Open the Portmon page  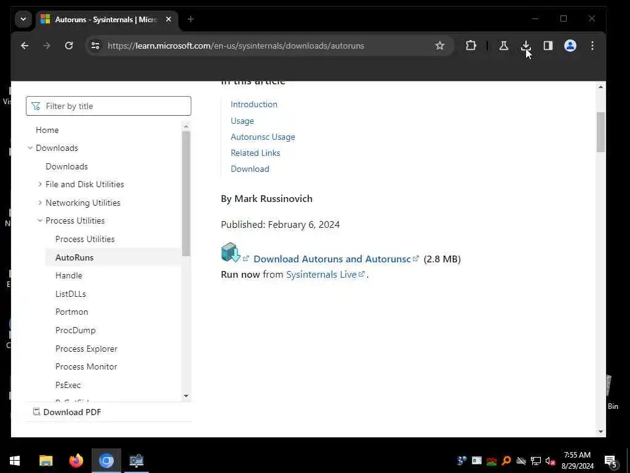[x=71, y=312]
